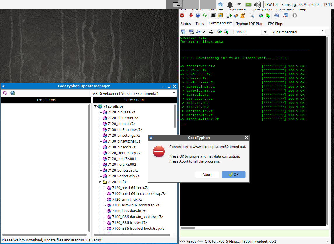Click the green database download icon

268,15
